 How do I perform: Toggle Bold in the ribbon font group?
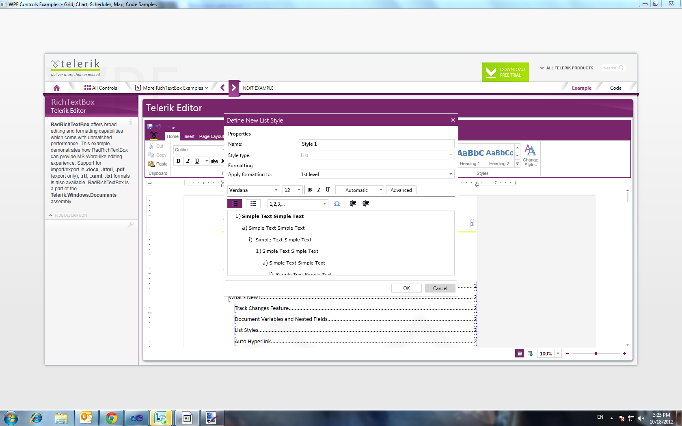[x=178, y=161]
